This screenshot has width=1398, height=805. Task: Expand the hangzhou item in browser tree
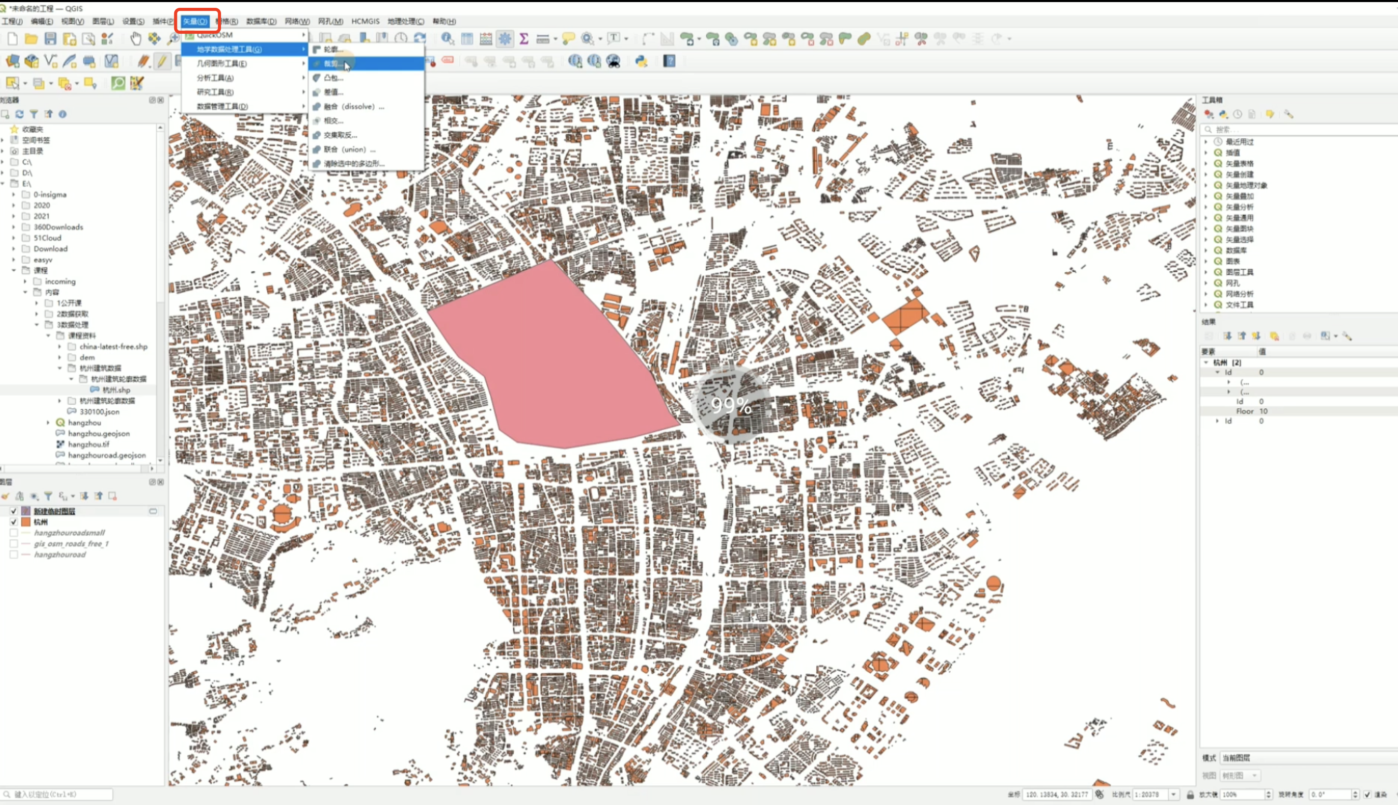pos(48,422)
